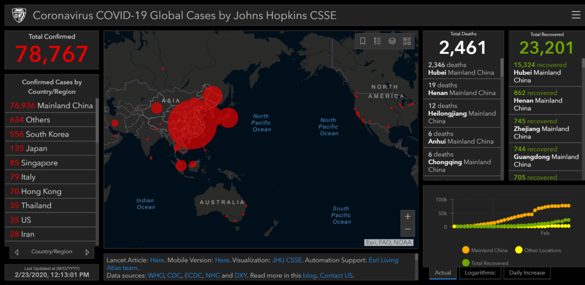Viewport: 585px width, 285px height.
Task: Click the Contact US link
Action: click(x=336, y=276)
